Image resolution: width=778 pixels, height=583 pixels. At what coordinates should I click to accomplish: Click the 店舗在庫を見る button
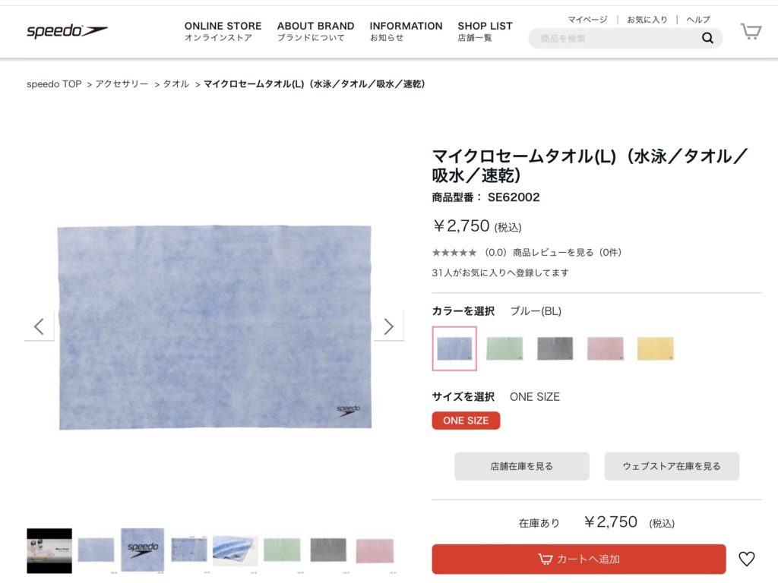pos(522,466)
